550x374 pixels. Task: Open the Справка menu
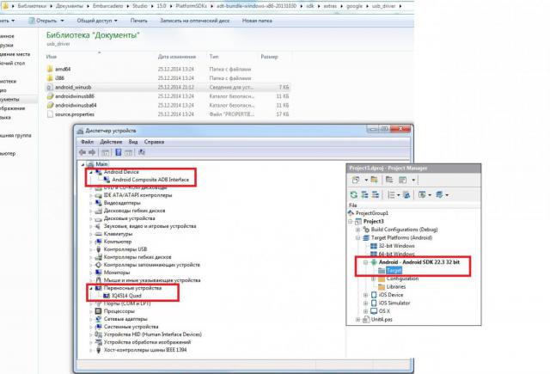154,142
